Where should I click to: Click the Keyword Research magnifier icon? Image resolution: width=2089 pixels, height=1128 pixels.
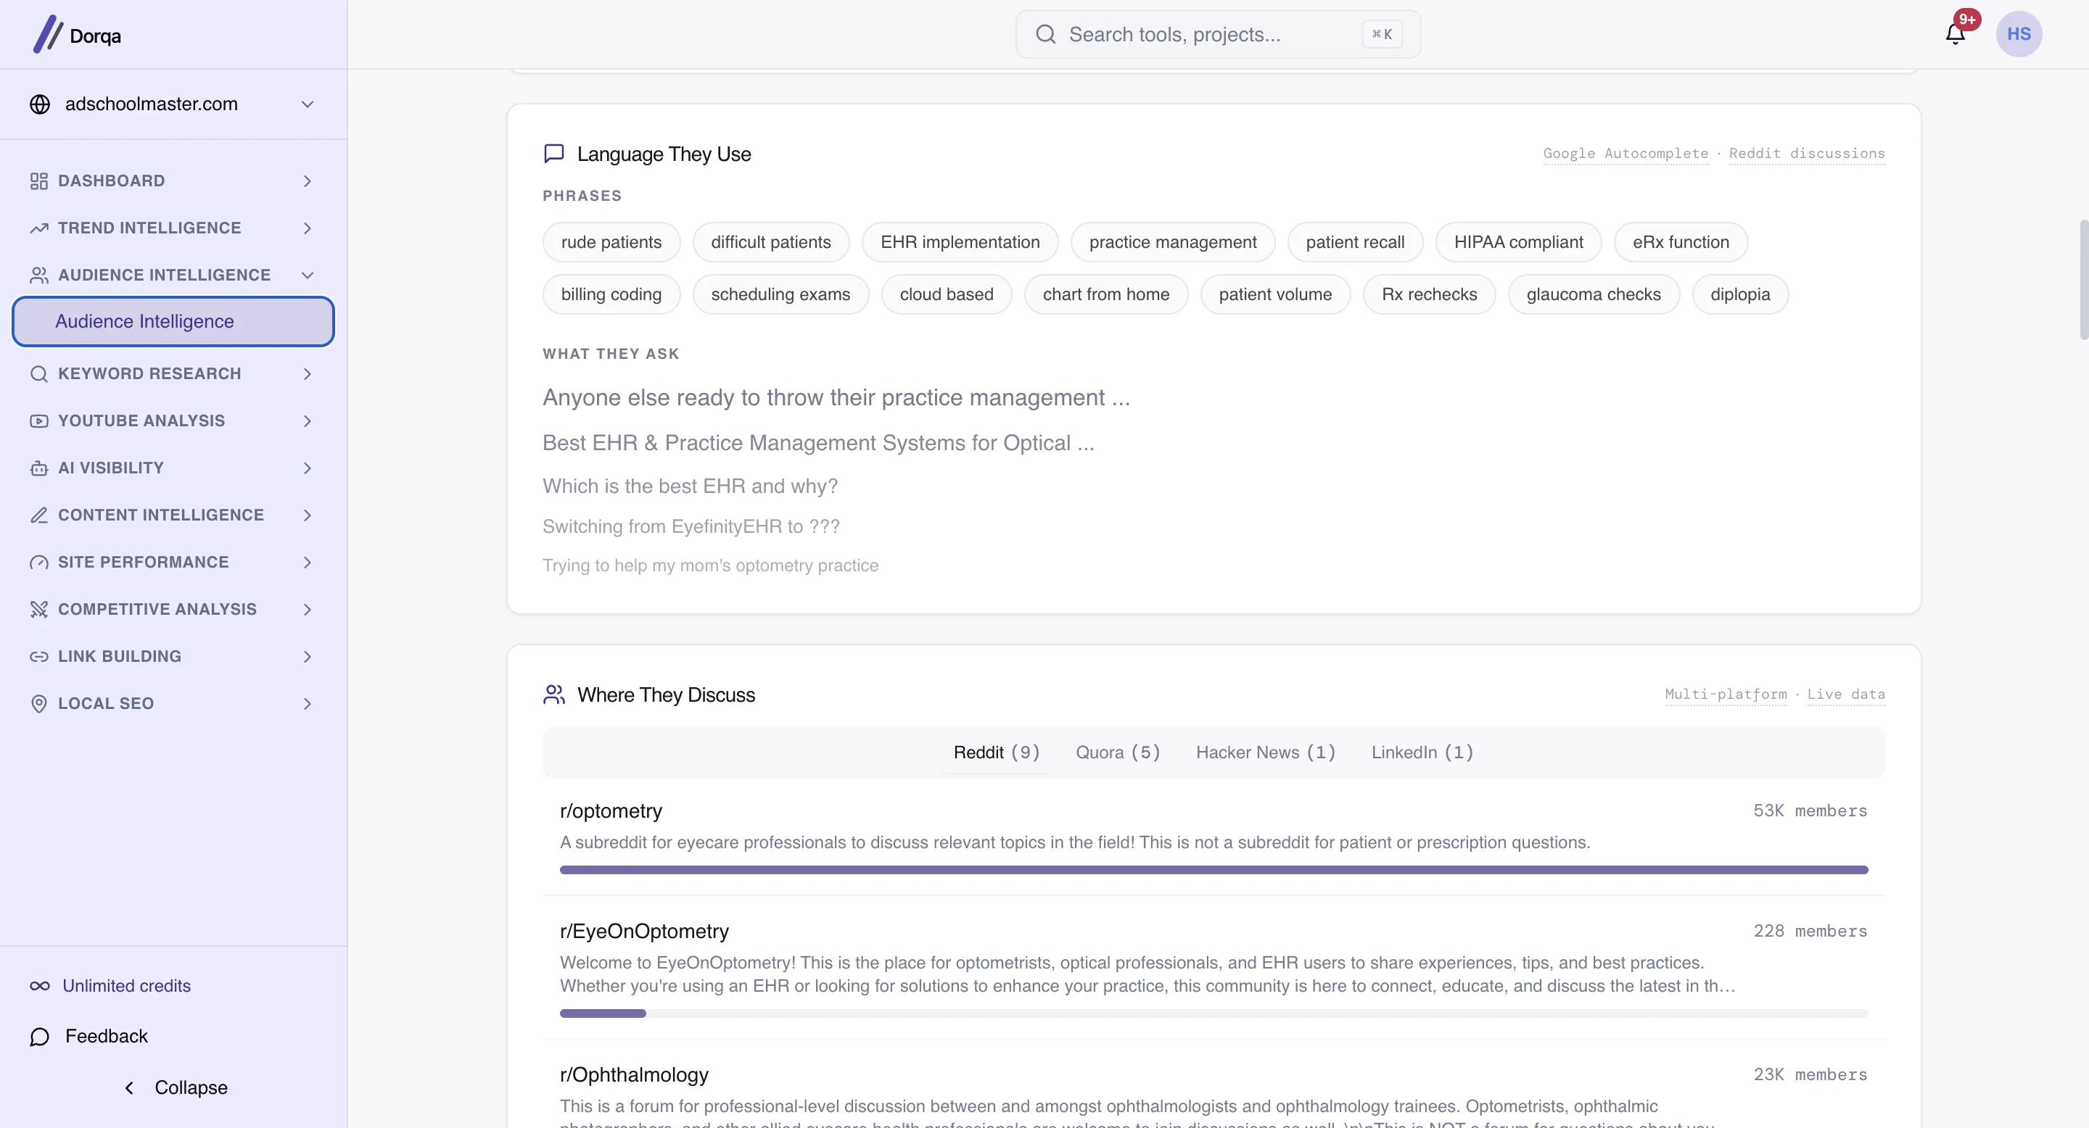coord(39,373)
